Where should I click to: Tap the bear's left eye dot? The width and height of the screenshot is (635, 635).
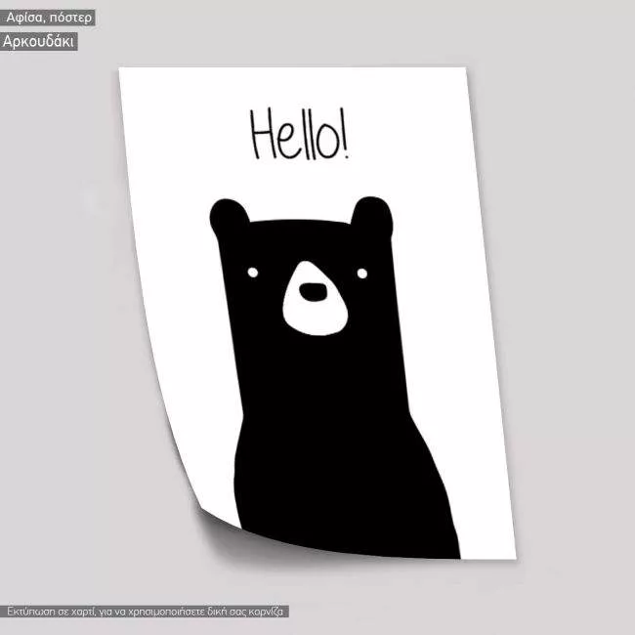252,273
